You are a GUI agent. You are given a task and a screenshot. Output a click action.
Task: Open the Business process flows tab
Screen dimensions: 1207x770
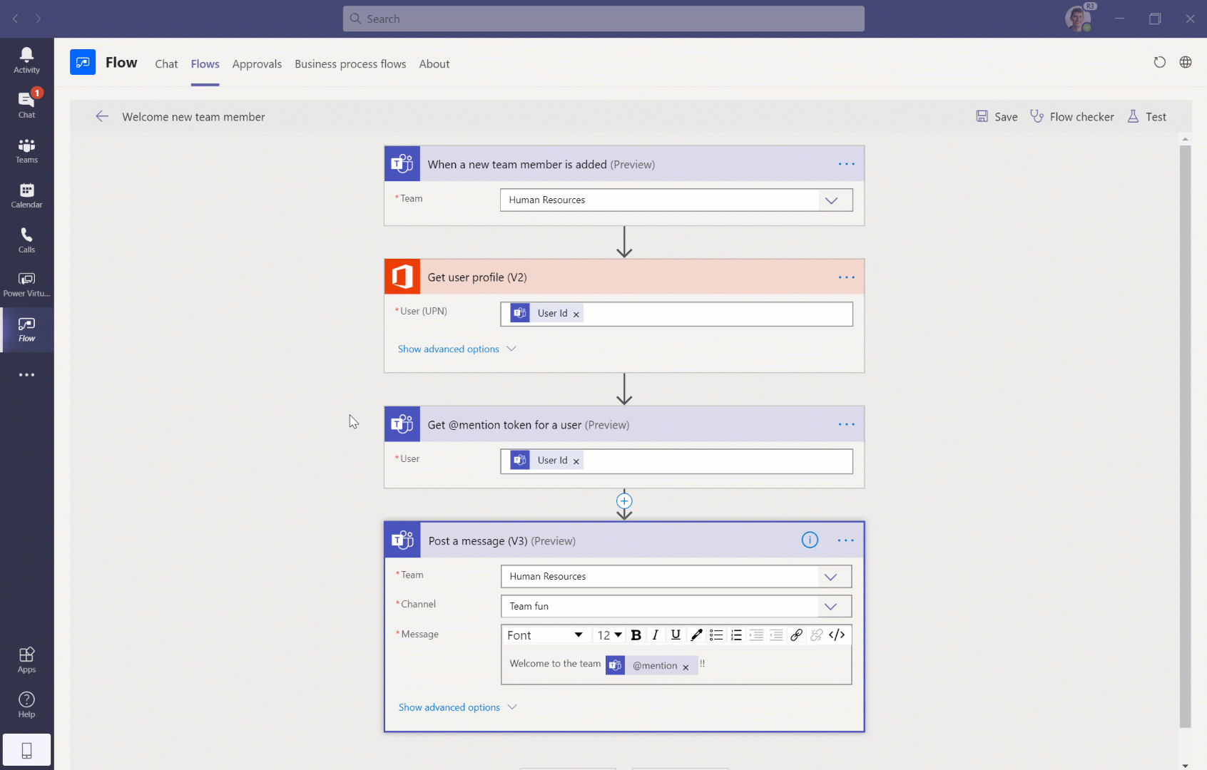350,64
